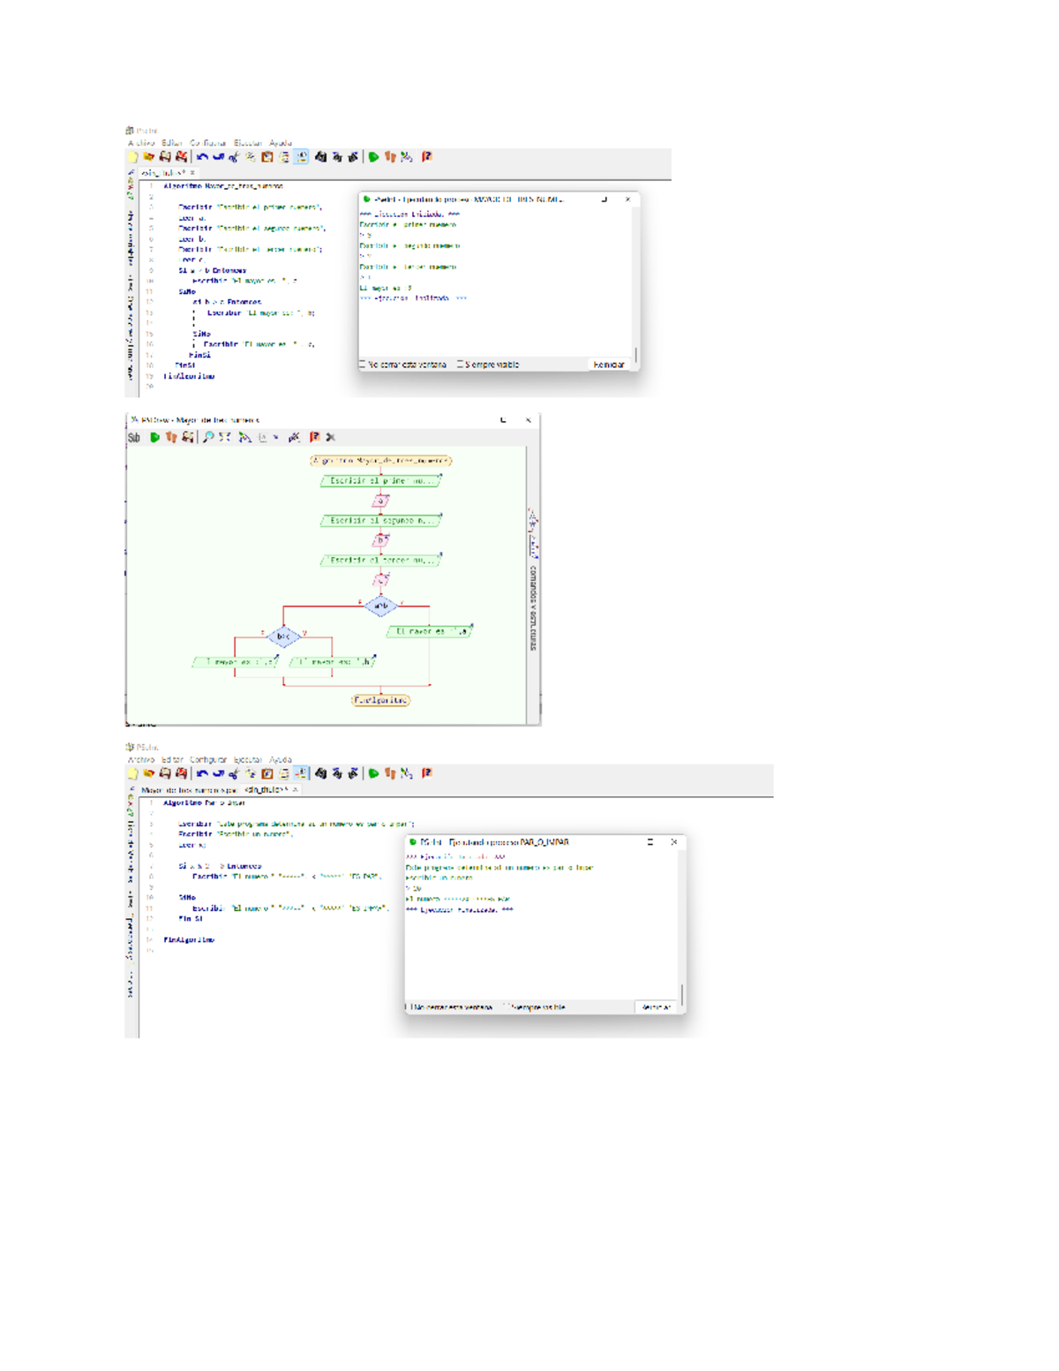Click the New file icon in top PSeInt toolbar

(133, 157)
